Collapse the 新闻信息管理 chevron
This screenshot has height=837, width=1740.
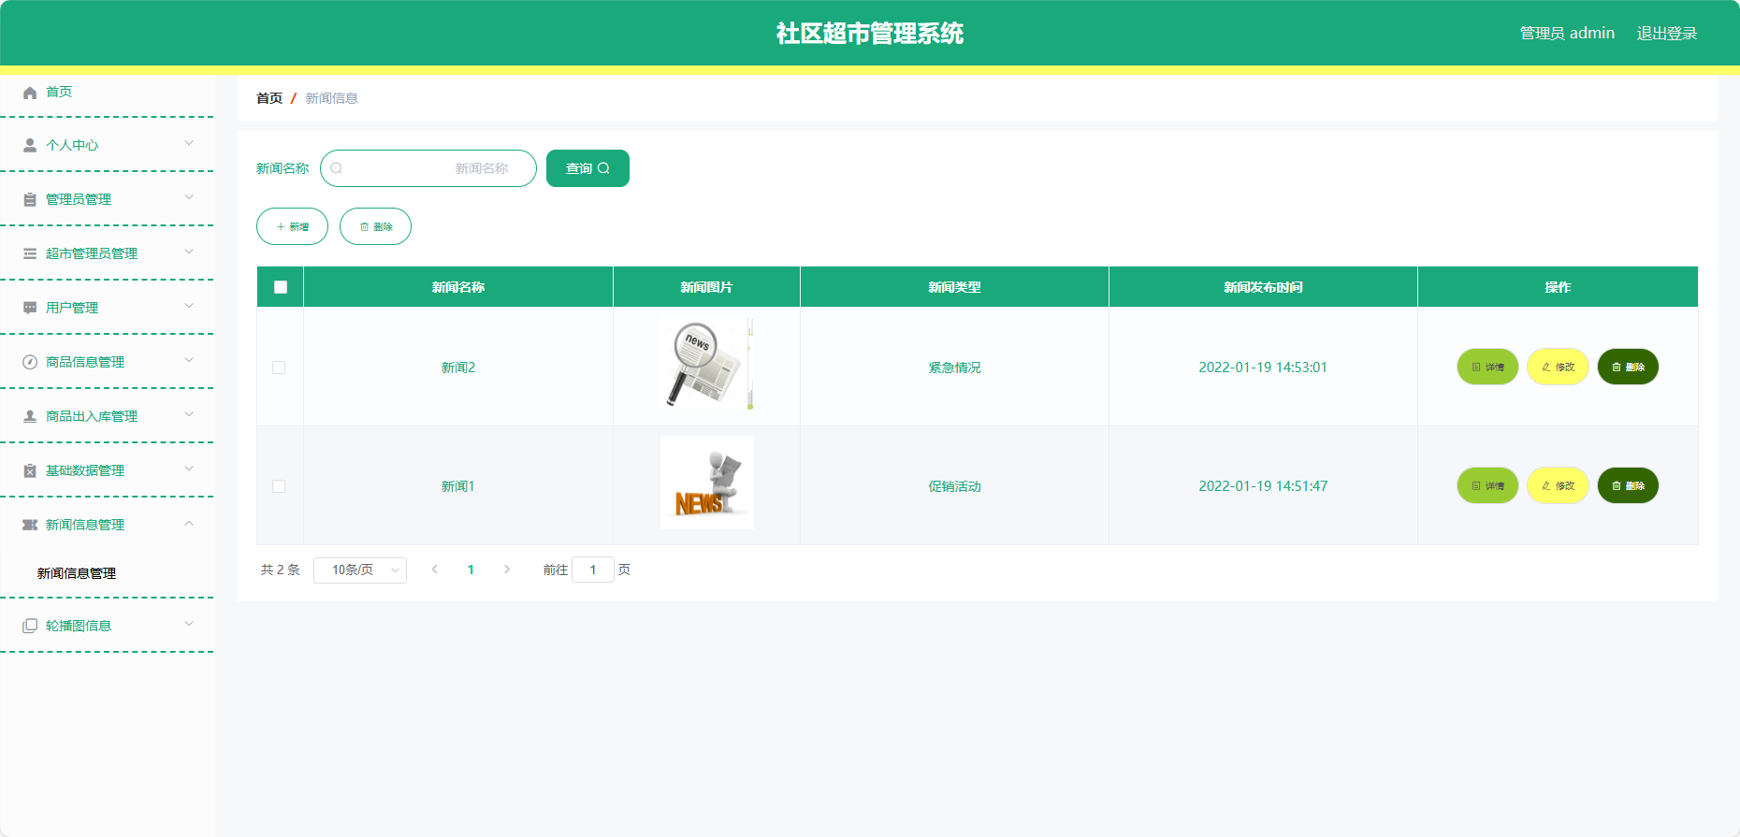click(189, 523)
